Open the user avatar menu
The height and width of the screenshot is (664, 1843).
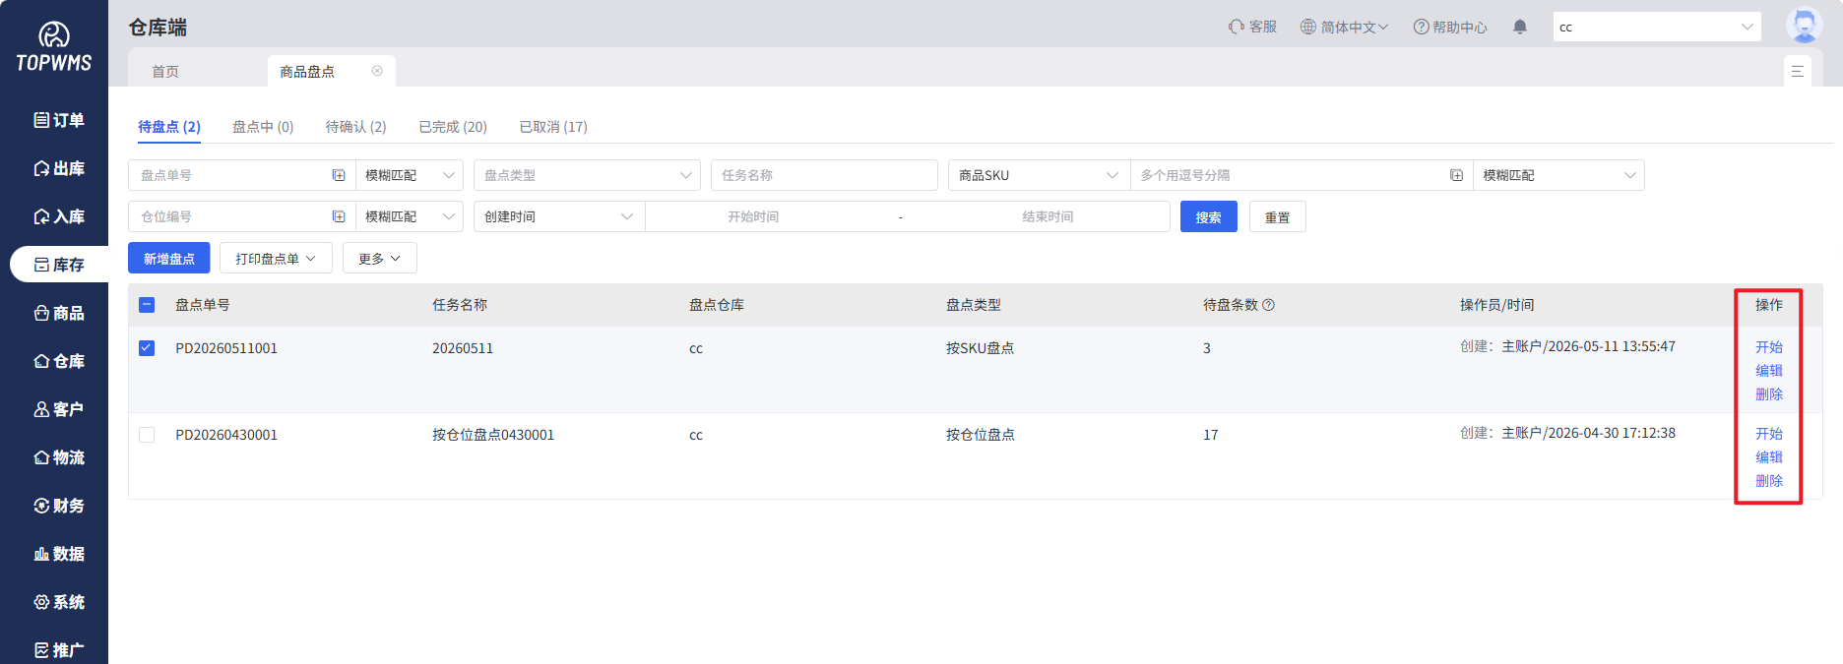1804,26
